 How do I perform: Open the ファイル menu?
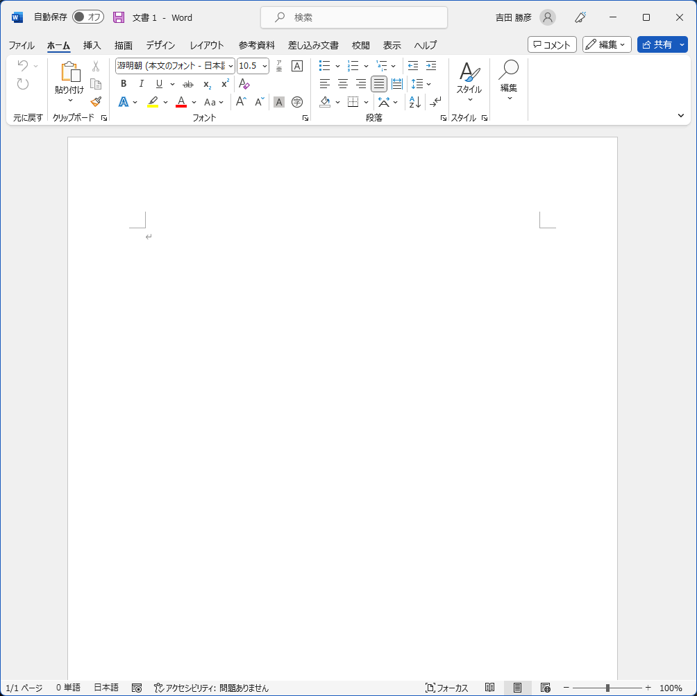(x=22, y=45)
